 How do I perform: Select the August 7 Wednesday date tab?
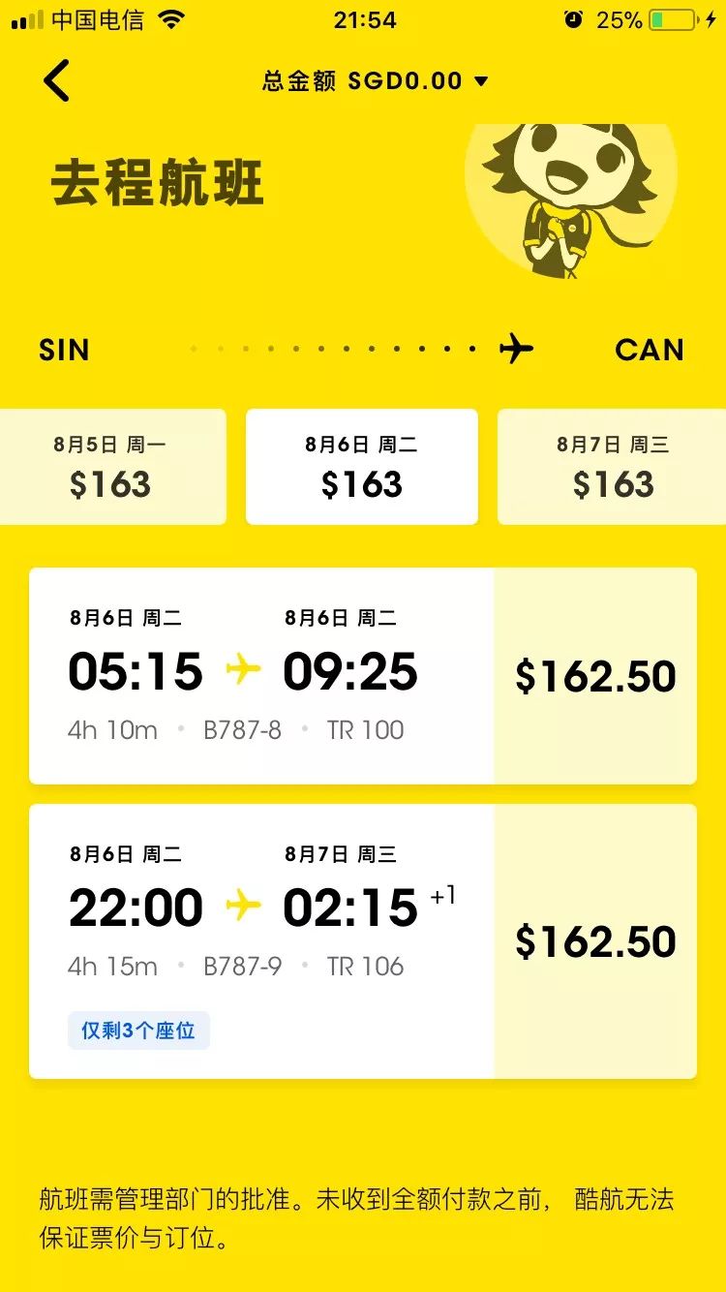(x=612, y=467)
